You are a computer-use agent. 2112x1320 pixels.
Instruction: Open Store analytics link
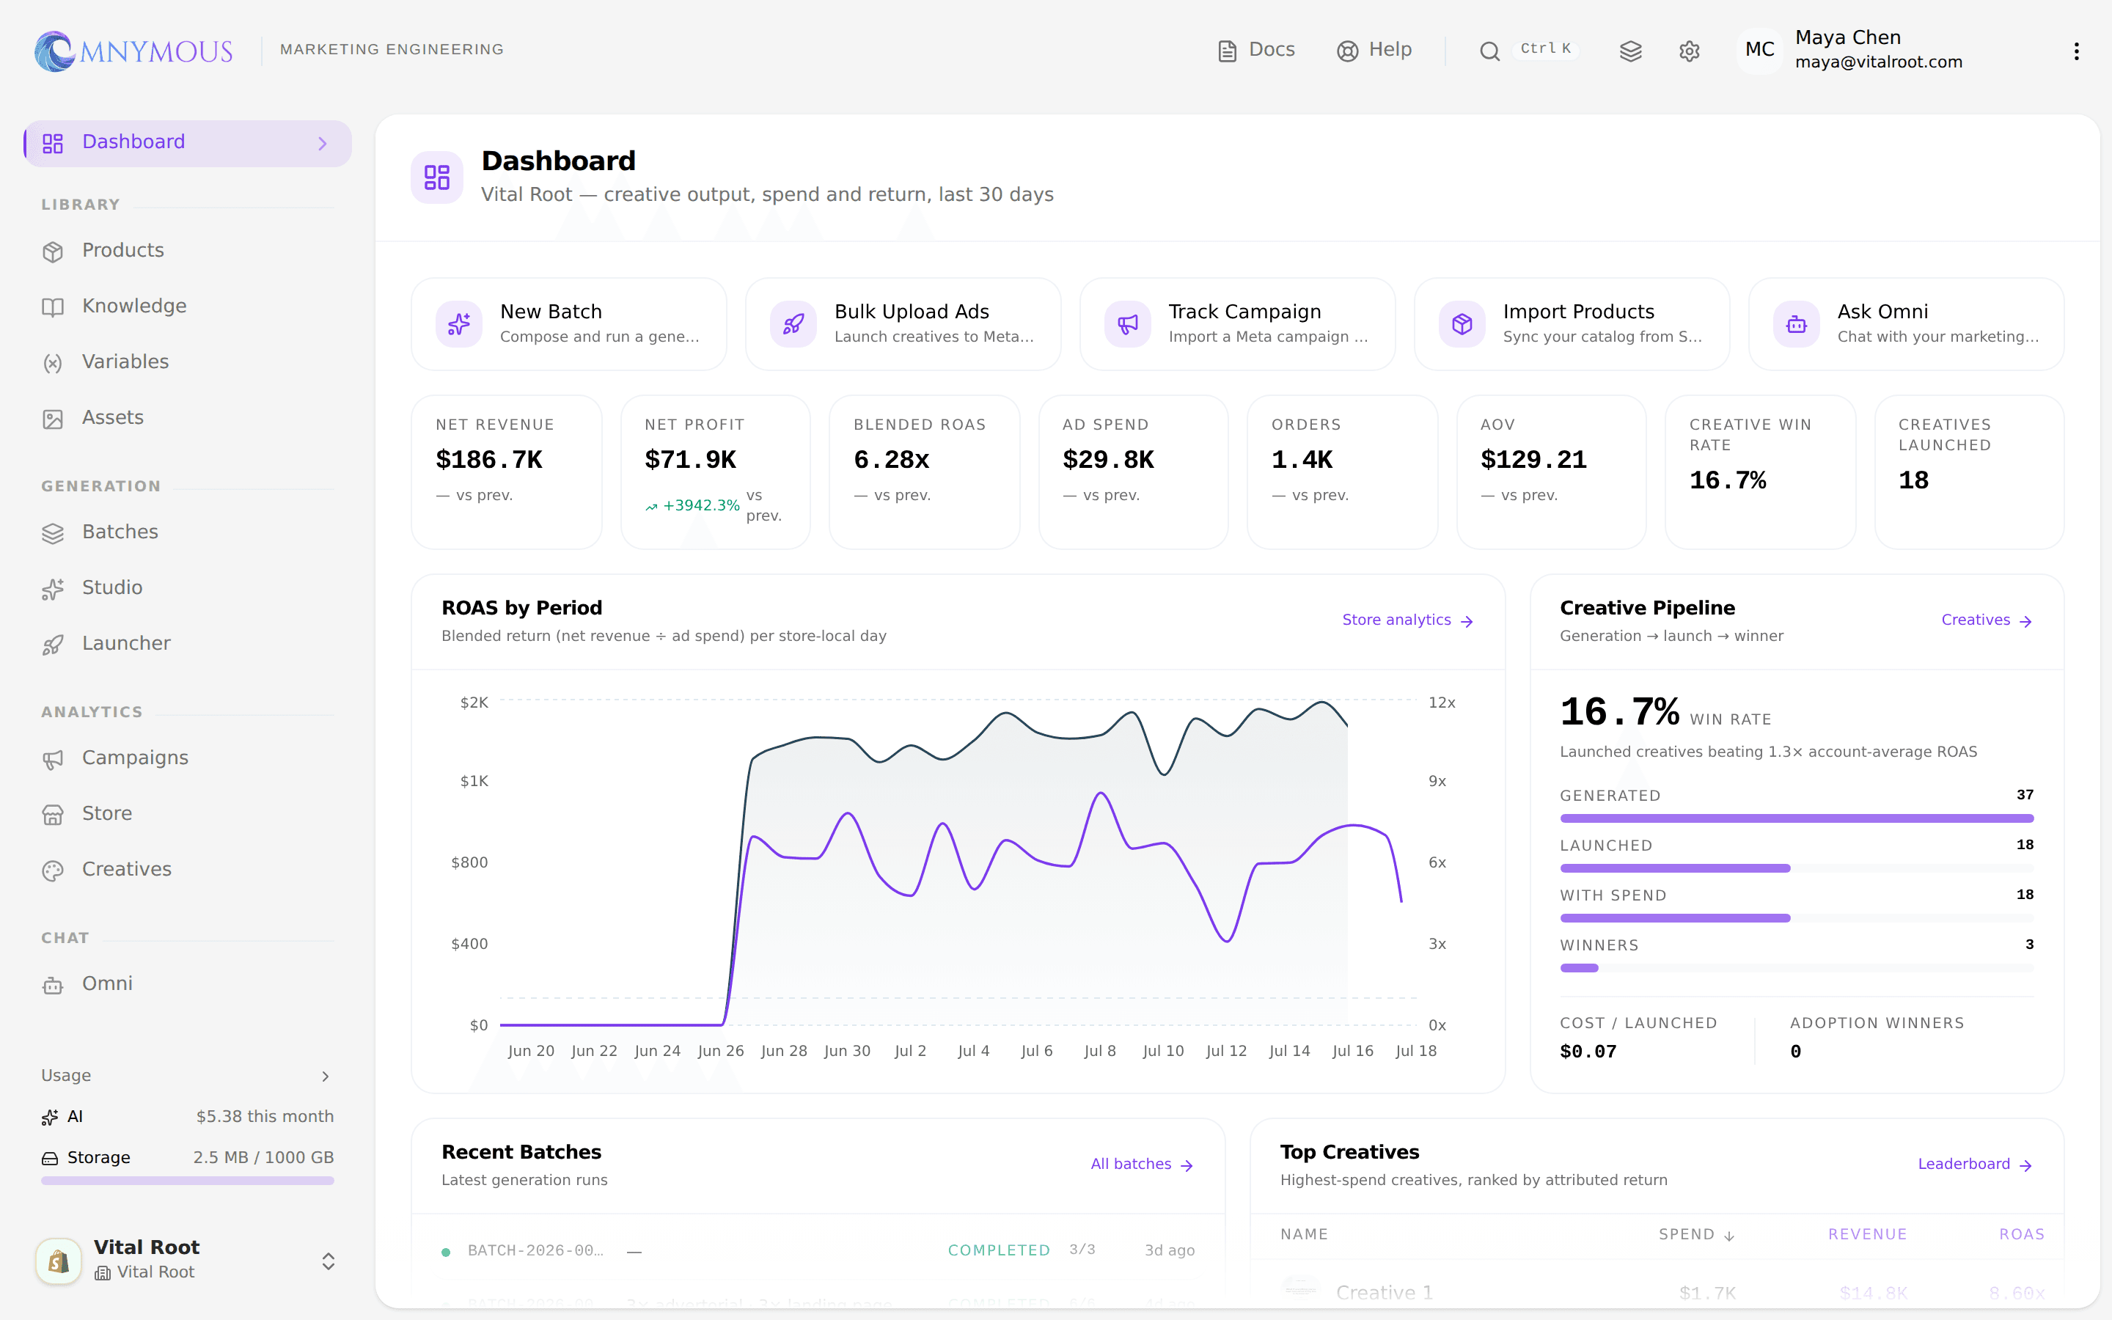[1407, 620]
